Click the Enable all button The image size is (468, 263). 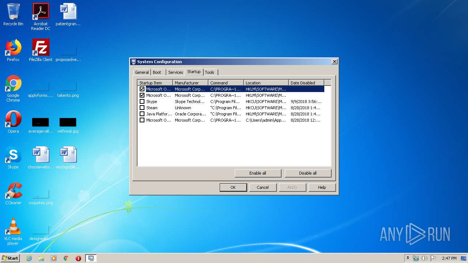[258, 173]
